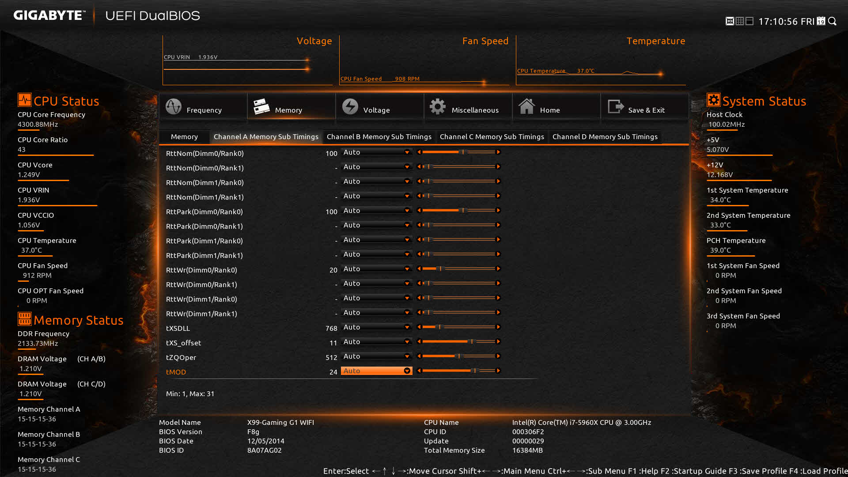
Task: Open RttPark(Dimm0/Rank0) Auto dropdown
Action: [376, 211]
